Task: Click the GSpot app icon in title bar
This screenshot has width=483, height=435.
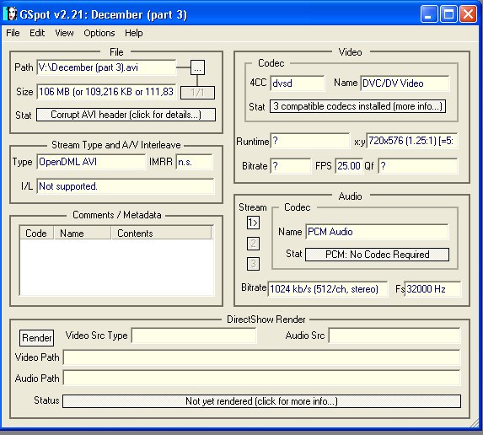Action: pyautogui.click(x=10, y=13)
